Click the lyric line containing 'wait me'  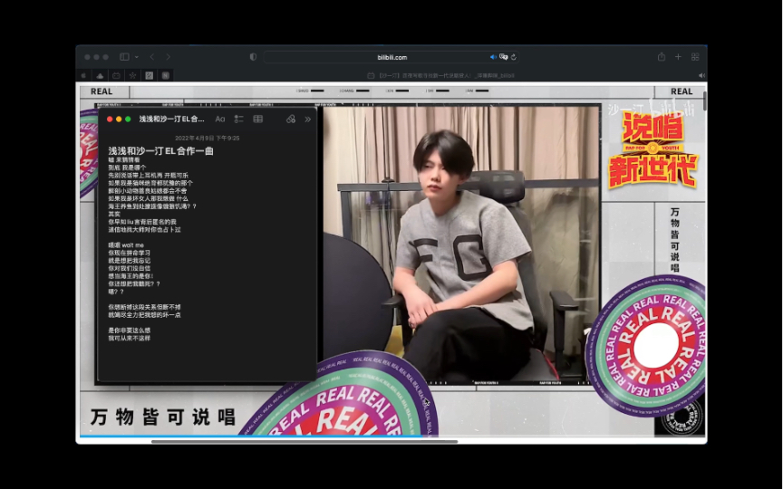pos(126,245)
